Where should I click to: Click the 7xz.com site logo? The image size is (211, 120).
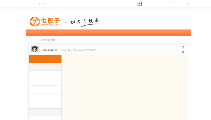[45, 22]
